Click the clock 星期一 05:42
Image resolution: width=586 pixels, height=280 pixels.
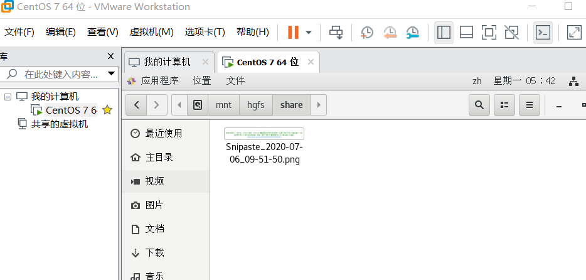click(525, 81)
